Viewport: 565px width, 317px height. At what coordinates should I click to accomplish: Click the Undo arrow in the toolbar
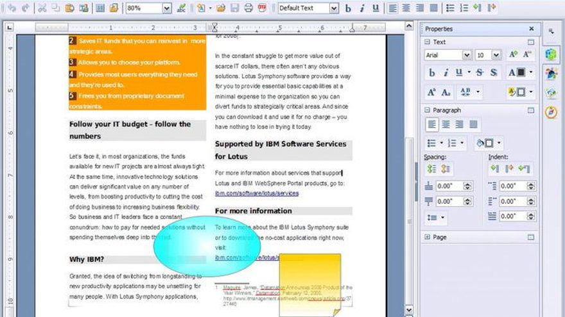pyautogui.click(x=12, y=8)
